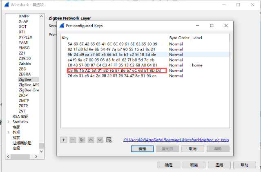Select ZIOP in the protocol list
Screen dimensions: 261x172
tap(23, 95)
